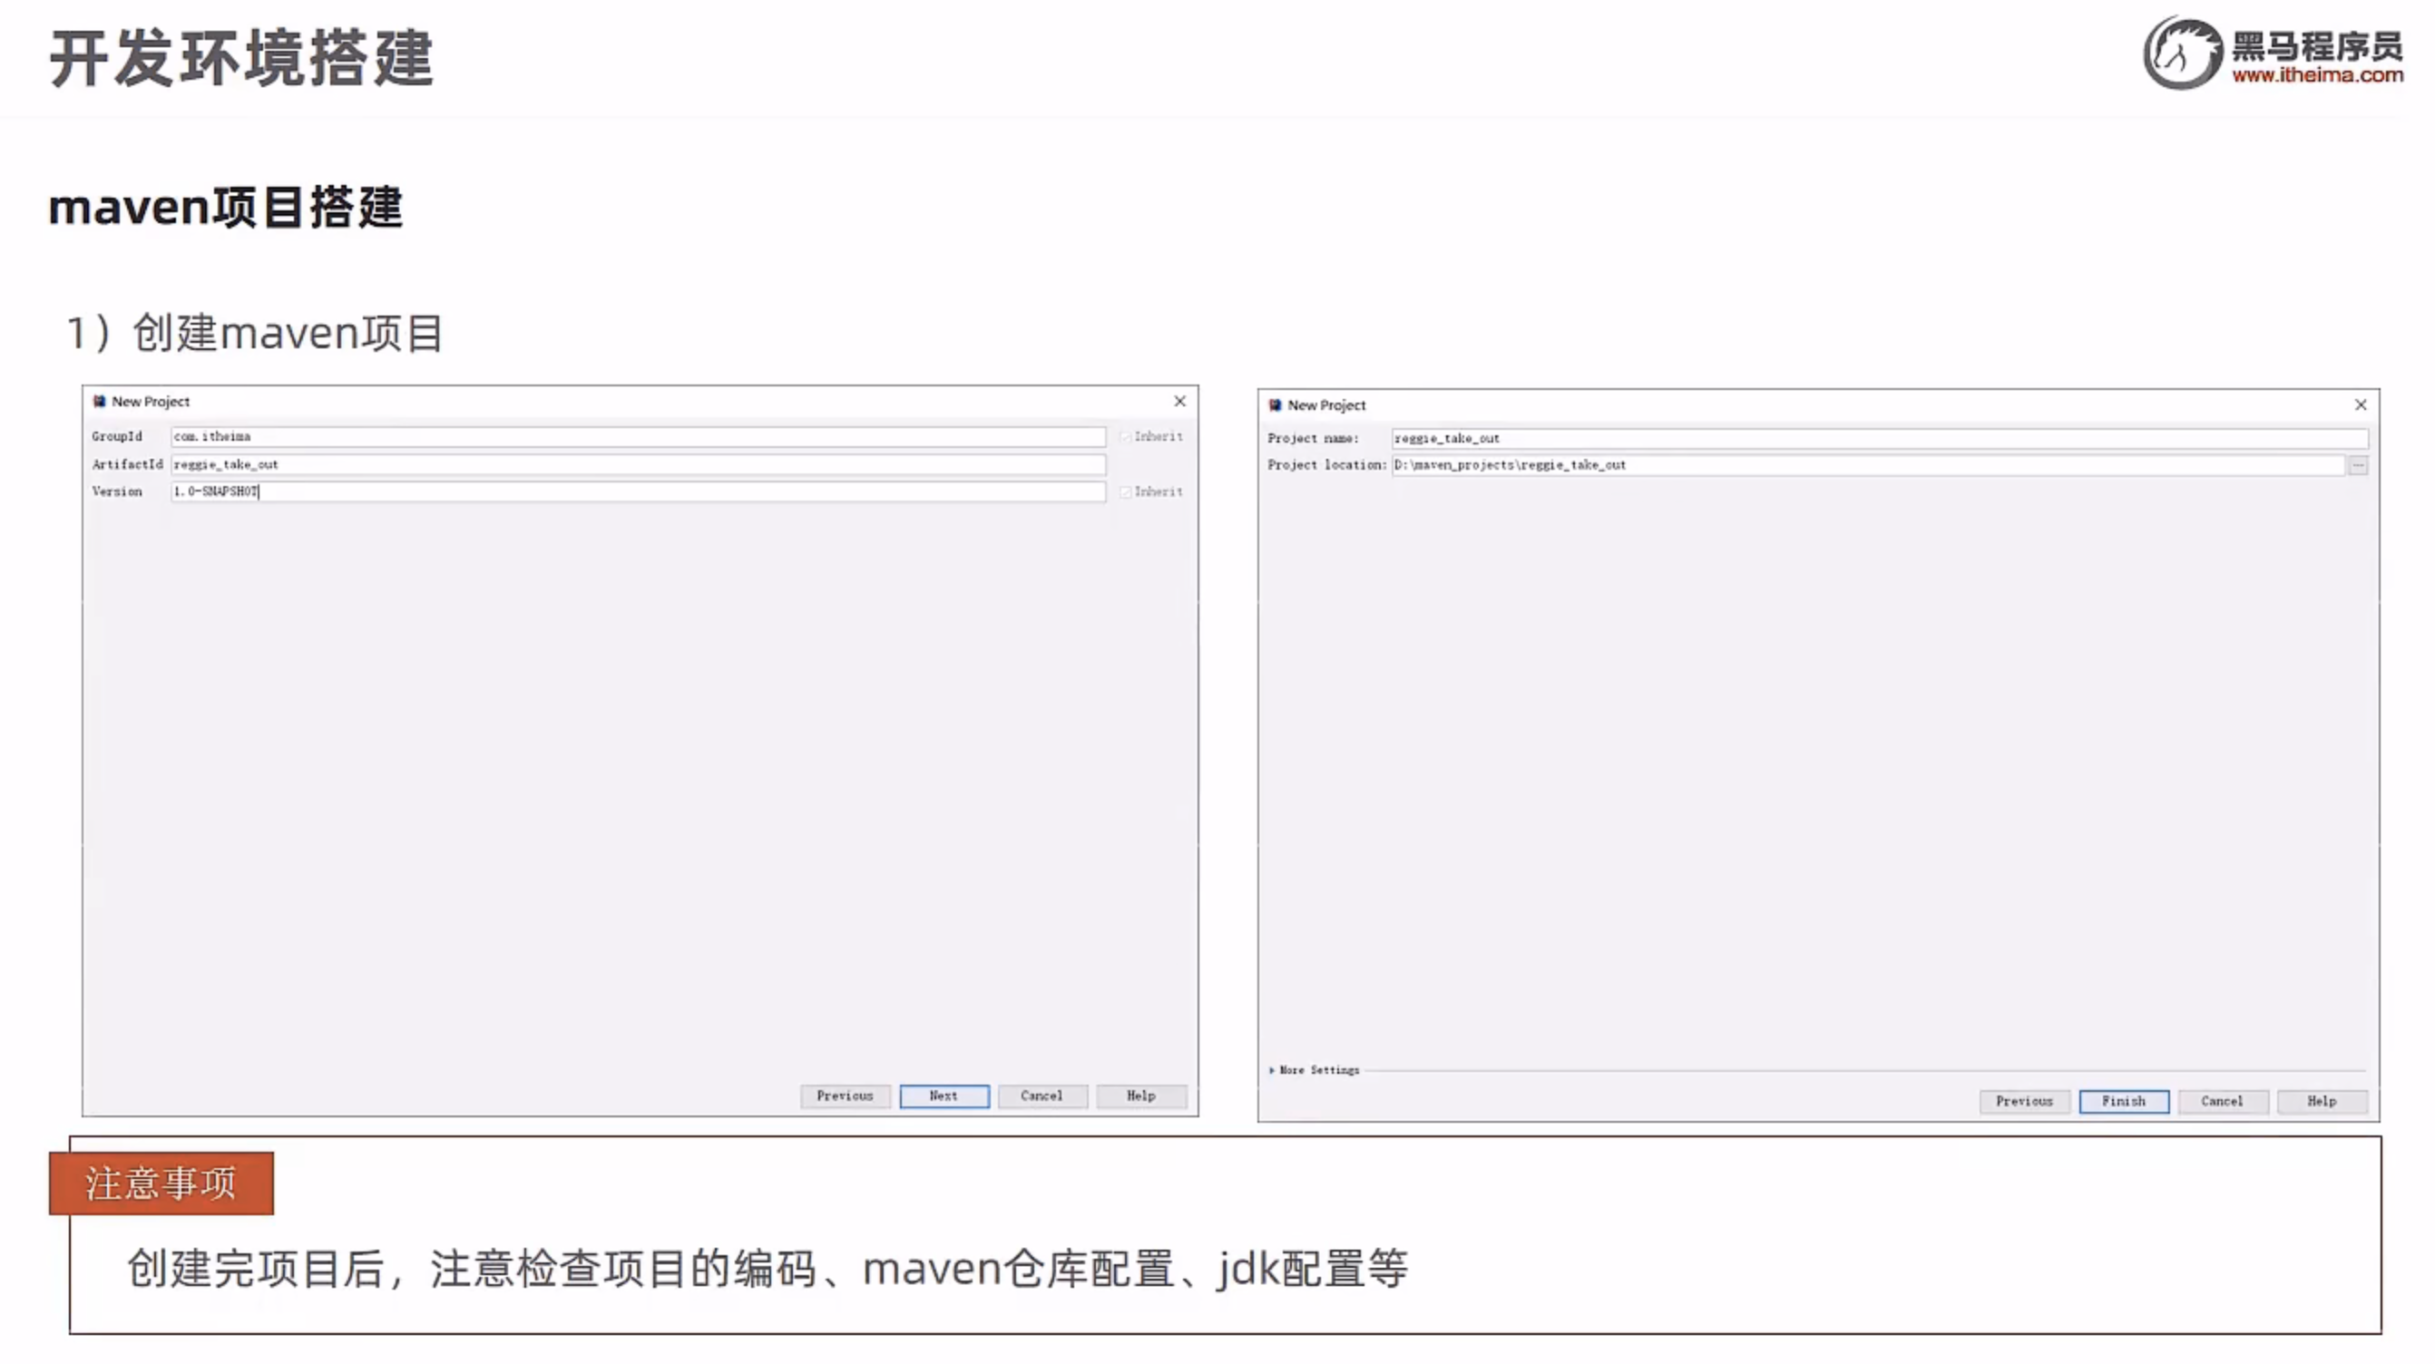Viewport: 2435px width, 1364px height.
Task: Close the right New Project dialog
Action: pyautogui.click(x=2361, y=405)
